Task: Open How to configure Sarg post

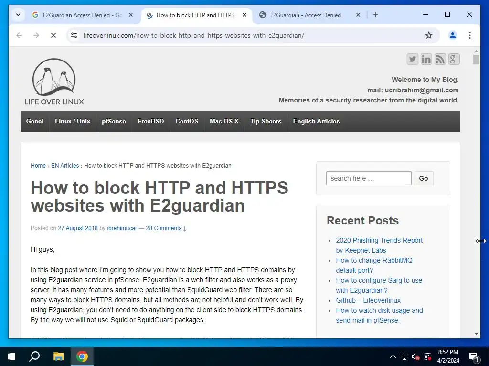Action: point(379,285)
